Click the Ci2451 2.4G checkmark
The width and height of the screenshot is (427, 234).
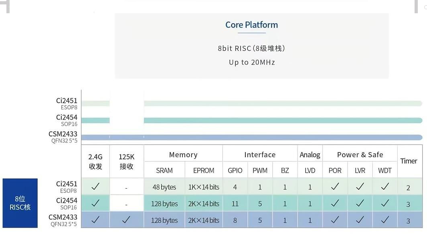pyautogui.click(x=95, y=187)
